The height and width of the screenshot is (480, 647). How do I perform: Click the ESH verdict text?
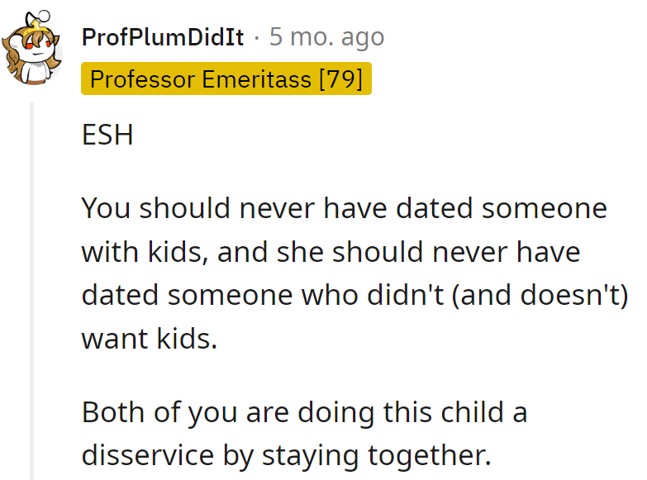point(107,135)
